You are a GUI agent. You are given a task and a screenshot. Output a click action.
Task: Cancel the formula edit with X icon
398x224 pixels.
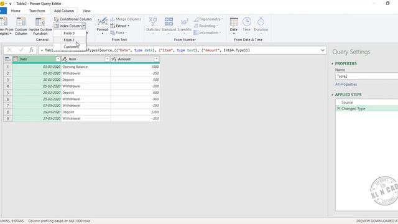pos(9,50)
